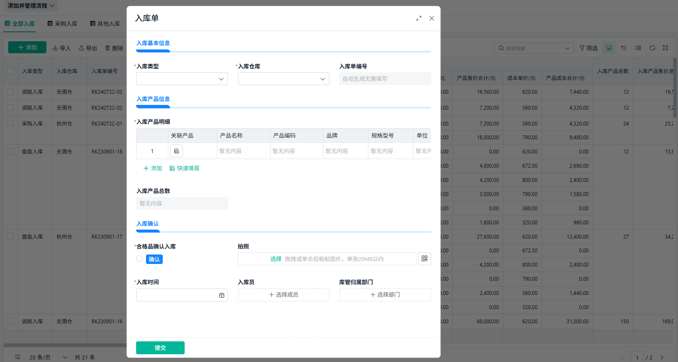Image resolution: width=678 pixels, height=362 pixels.
Task: Check the row RK240722-02 checkbox
Action: pos(11,107)
